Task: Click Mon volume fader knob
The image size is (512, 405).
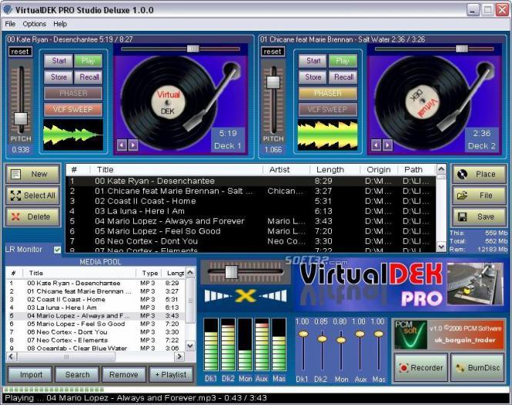Action: point(341,340)
